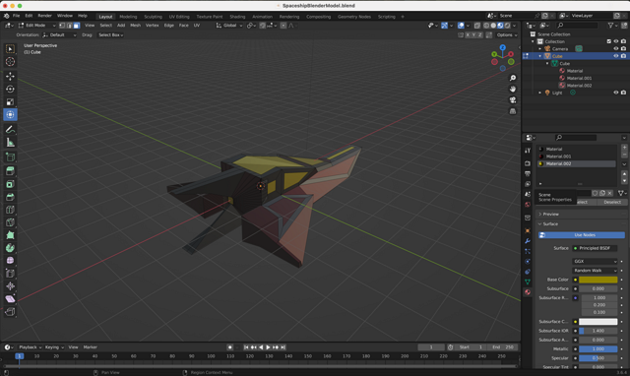Switch to the Shading workspace tab
This screenshot has width=630, height=376.
(x=237, y=17)
